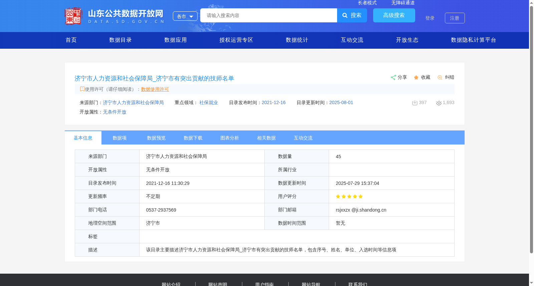Open 网站导航 footer link

coord(311,284)
